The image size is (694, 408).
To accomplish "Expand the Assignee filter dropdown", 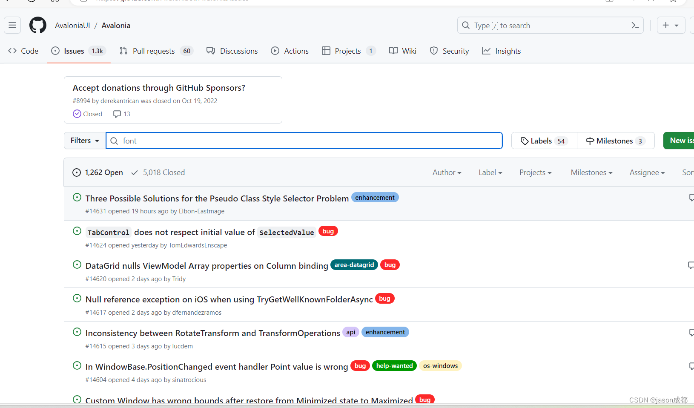I will (x=647, y=172).
